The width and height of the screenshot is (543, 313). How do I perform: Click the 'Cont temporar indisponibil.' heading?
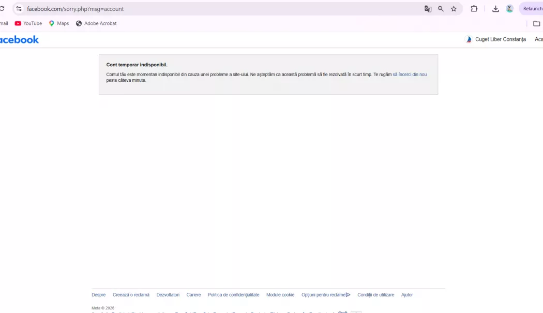tap(137, 65)
